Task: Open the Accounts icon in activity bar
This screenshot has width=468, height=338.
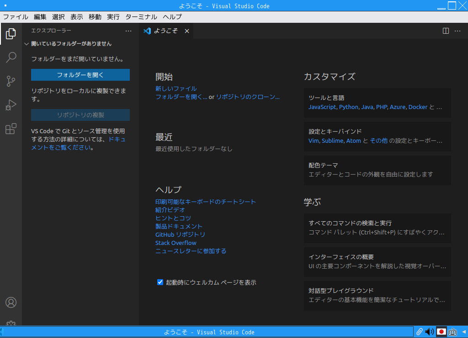Action: (x=11, y=302)
